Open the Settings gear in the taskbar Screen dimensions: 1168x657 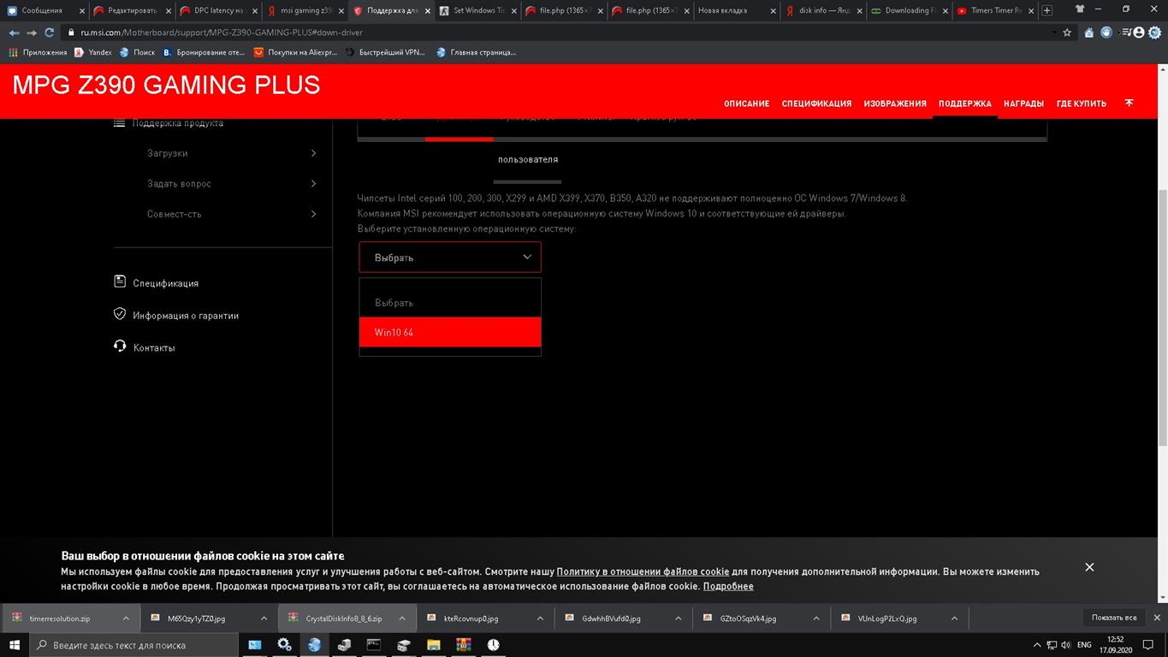284,644
